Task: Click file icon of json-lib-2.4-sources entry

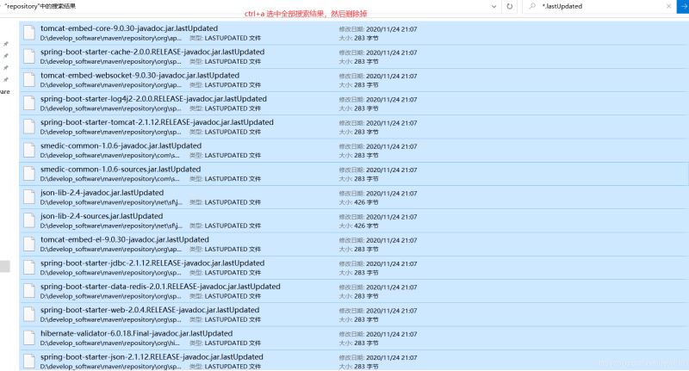Action: 29,220
